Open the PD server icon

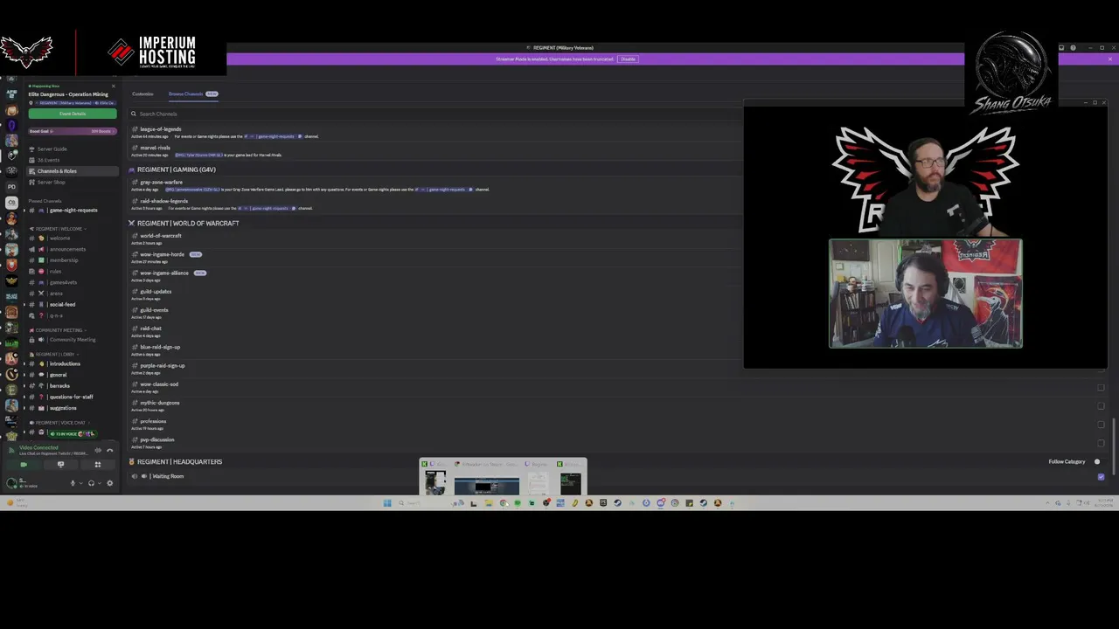(x=11, y=187)
